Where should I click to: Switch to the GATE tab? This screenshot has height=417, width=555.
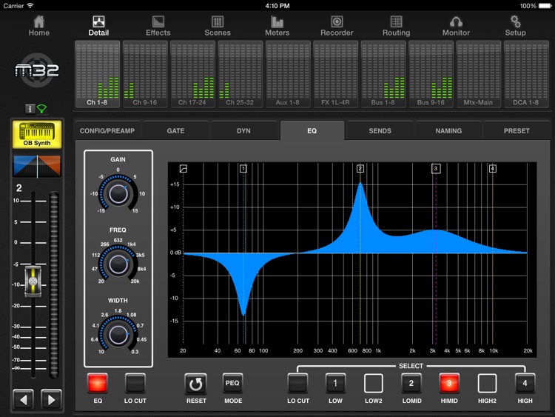(x=175, y=131)
